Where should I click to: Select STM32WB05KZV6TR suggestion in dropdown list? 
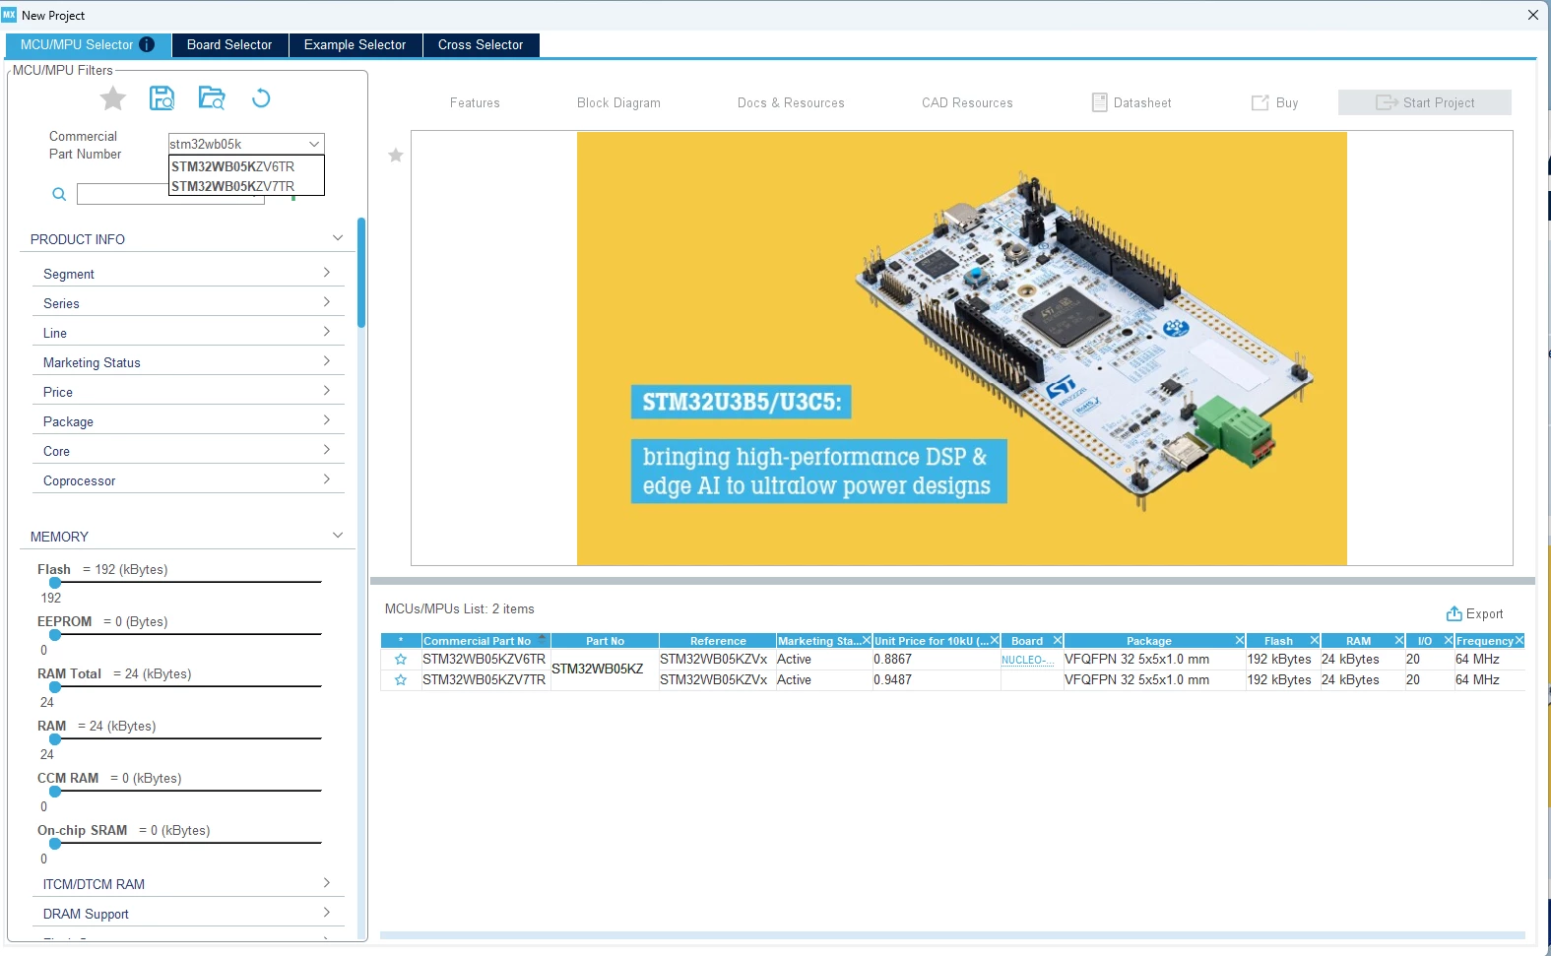(246, 166)
